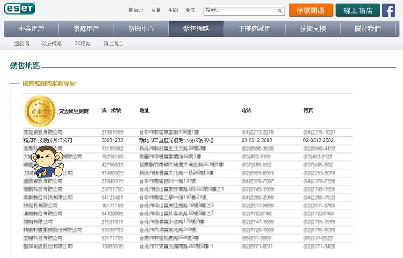Select the 新加坡 region link
This screenshot has width=403, height=258.
[x=136, y=10]
